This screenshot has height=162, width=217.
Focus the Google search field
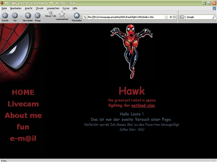[199, 17]
